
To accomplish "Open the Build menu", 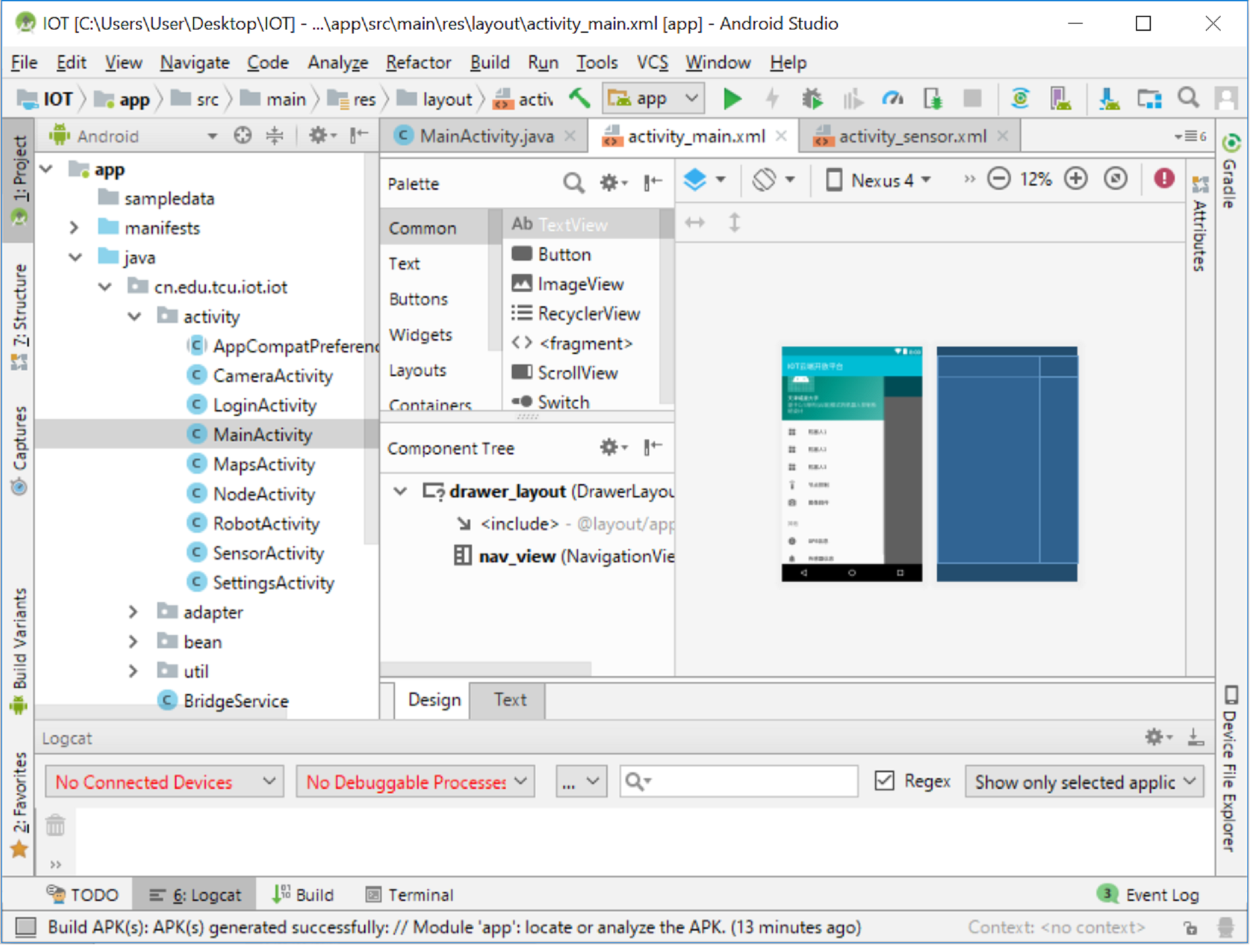I will click(490, 62).
